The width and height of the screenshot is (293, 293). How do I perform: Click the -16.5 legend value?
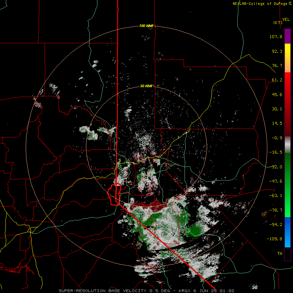coord(276,152)
